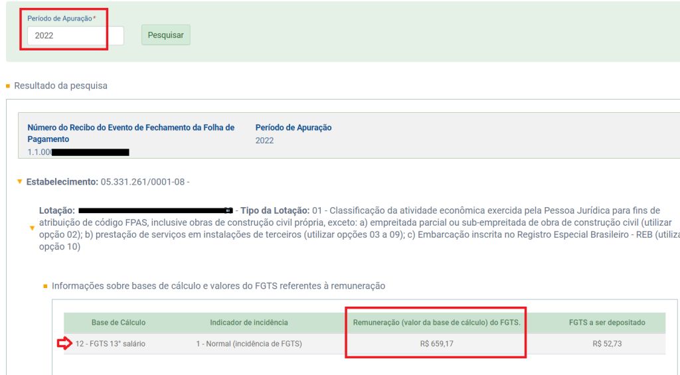The image size is (680, 375).
Task: Click the Estabelecimento CNPJ 05.331.261/0001-08 text
Action: coord(145,181)
